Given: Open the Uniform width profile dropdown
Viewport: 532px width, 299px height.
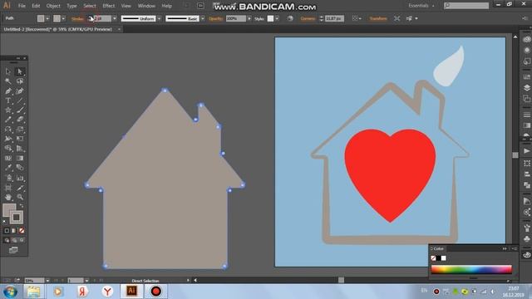Looking at the screenshot, I should click(x=159, y=18).
